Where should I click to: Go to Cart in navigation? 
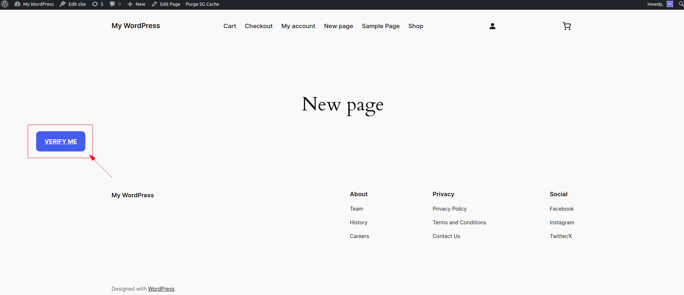coord(230,26)
